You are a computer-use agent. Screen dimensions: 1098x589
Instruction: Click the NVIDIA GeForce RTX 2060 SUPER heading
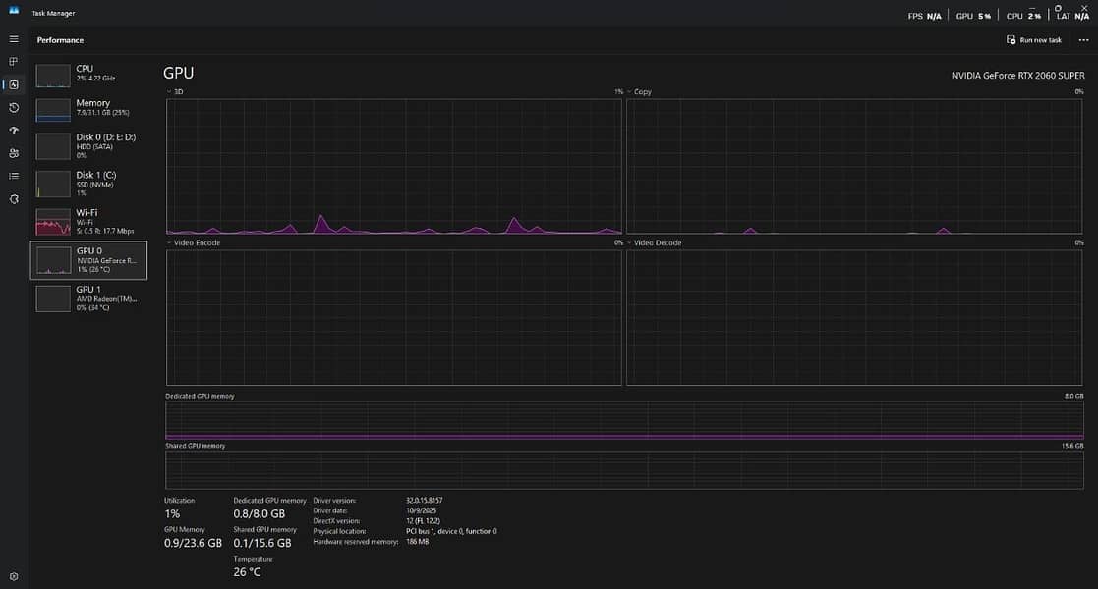pos(1017,75)
